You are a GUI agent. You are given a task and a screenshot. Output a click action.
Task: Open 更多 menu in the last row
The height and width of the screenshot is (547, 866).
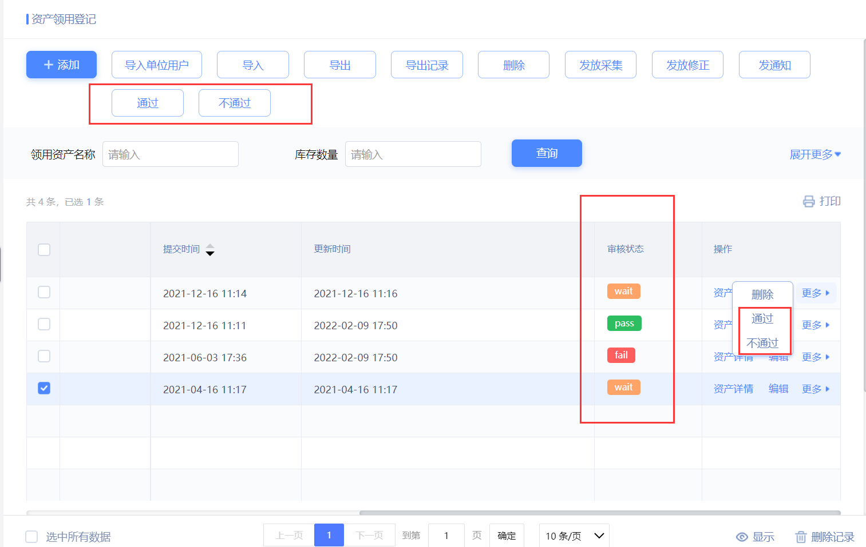point(815,389)
